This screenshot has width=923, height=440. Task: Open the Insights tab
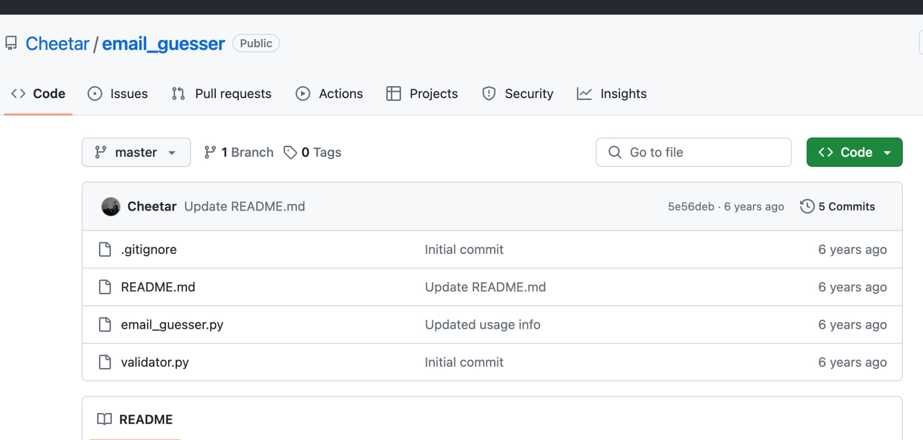point(611,94)
